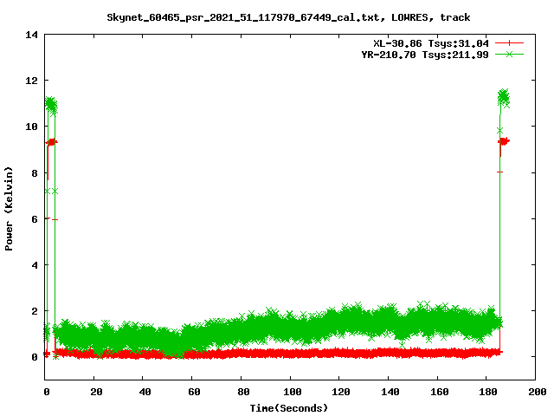Click the y-axis tick label 14
This screenshot has width=554, height=416.
click(31, 35)
